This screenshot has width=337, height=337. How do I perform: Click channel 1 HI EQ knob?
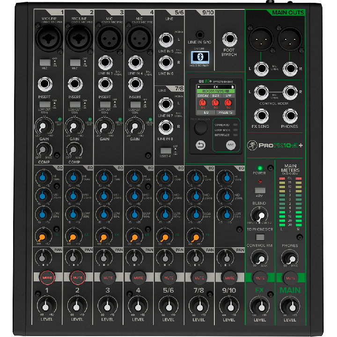(x=43, y=177)
